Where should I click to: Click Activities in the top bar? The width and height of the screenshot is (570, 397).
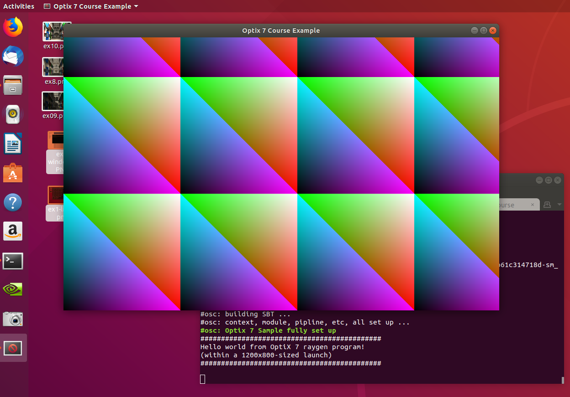pos(18,6)
